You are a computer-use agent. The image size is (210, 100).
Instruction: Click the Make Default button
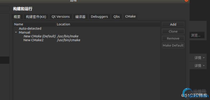[x=173, y=45]
